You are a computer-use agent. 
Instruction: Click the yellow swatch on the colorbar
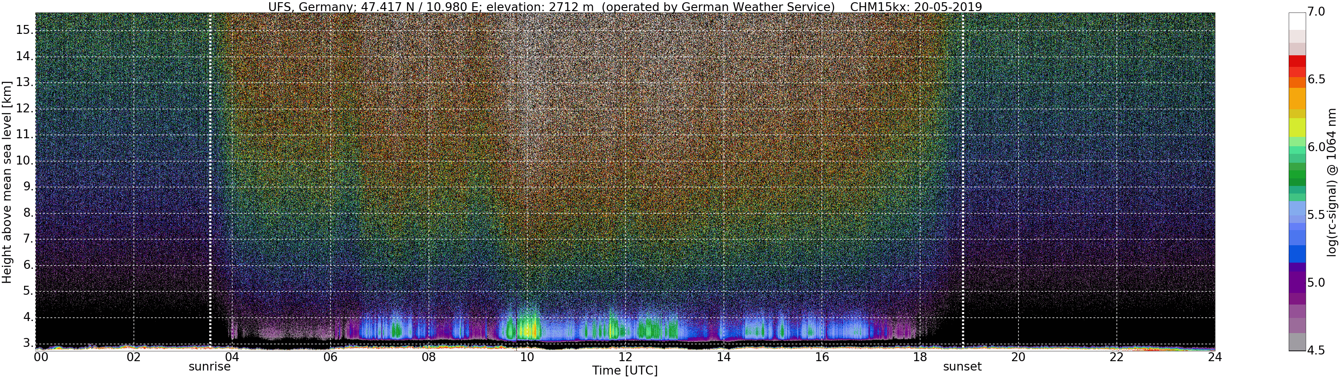tap(1297, 127)
